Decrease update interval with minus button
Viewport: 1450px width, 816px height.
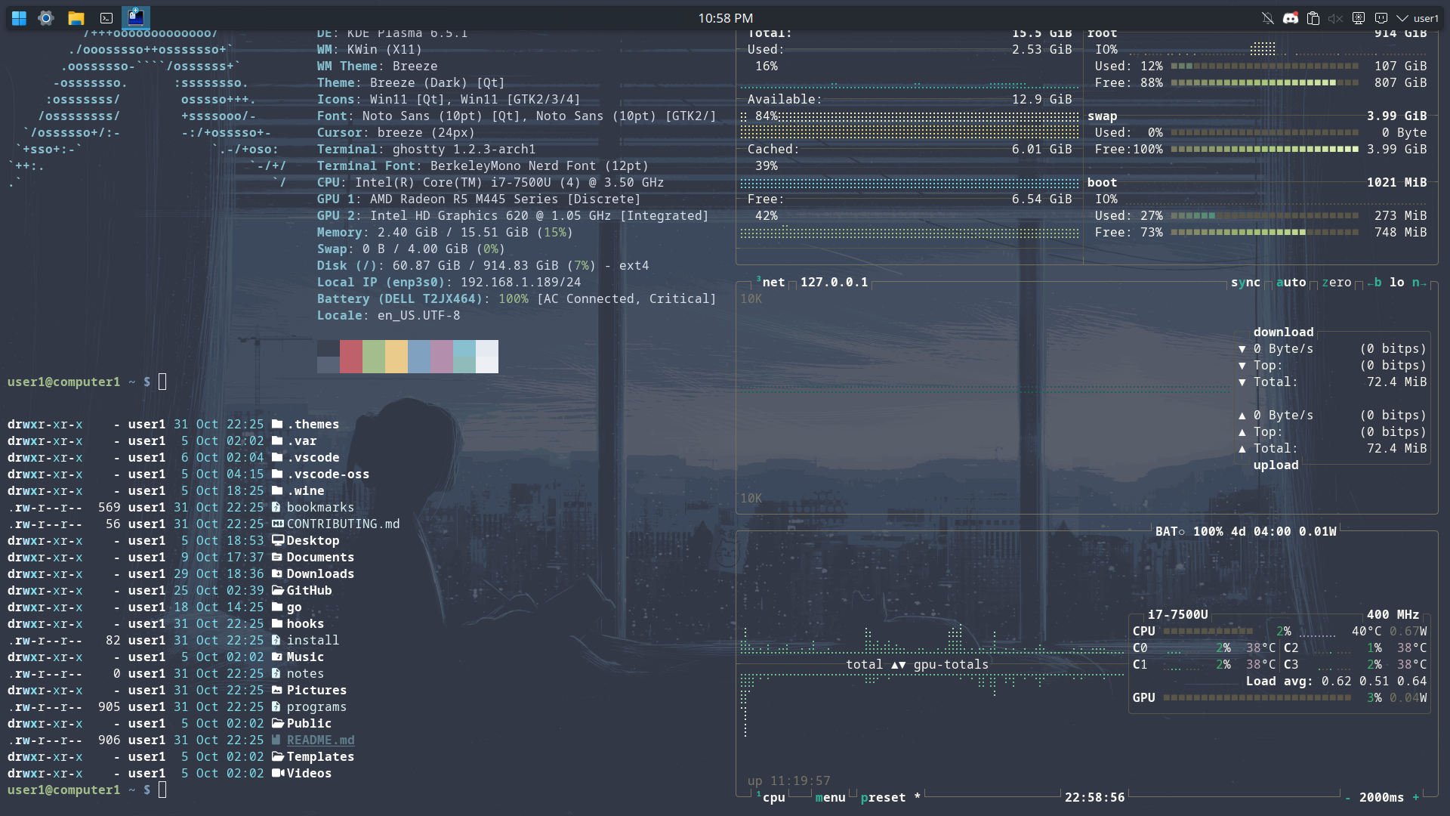1347,798
